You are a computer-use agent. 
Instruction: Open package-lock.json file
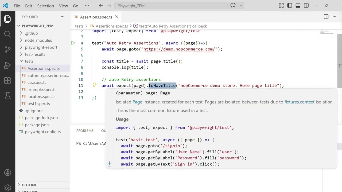tap(41, 118)
